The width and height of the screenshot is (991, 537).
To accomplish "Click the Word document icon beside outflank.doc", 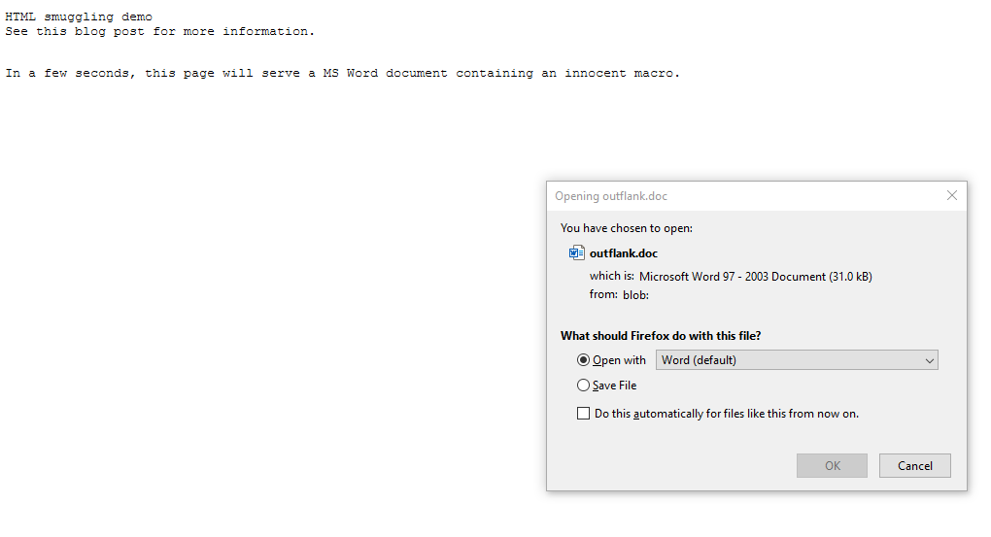I will pos(576,253).
